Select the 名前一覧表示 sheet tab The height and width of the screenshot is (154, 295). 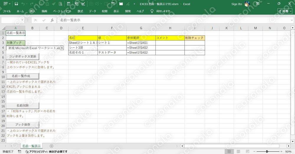click(x=32, y=146)
